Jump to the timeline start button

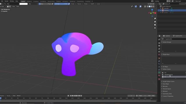point(71,96)
